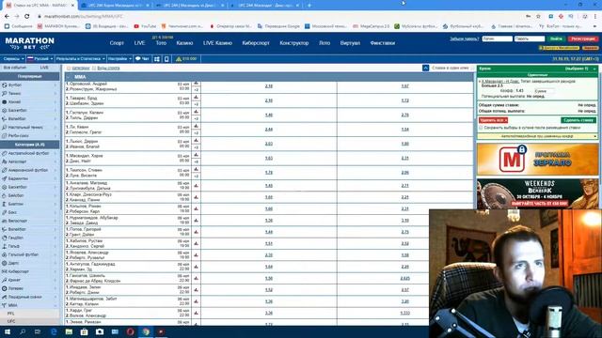Screen dimensions: 602x338
Task: Open the Opera browser from the taskbar
Action: pos(130,331)
